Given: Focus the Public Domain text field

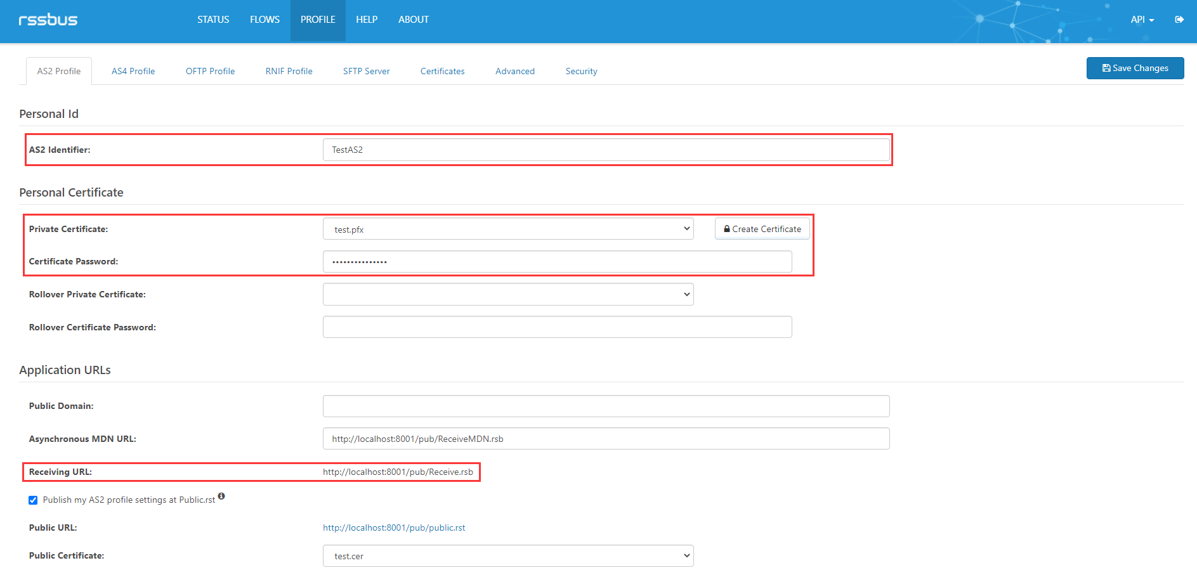Looking at the screenshot, I should 606,406.
